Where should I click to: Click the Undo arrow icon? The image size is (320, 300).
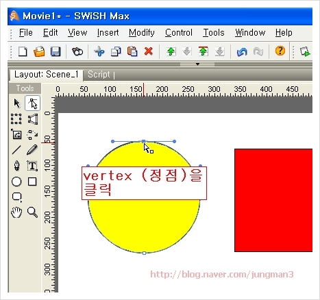click(242, 52)
